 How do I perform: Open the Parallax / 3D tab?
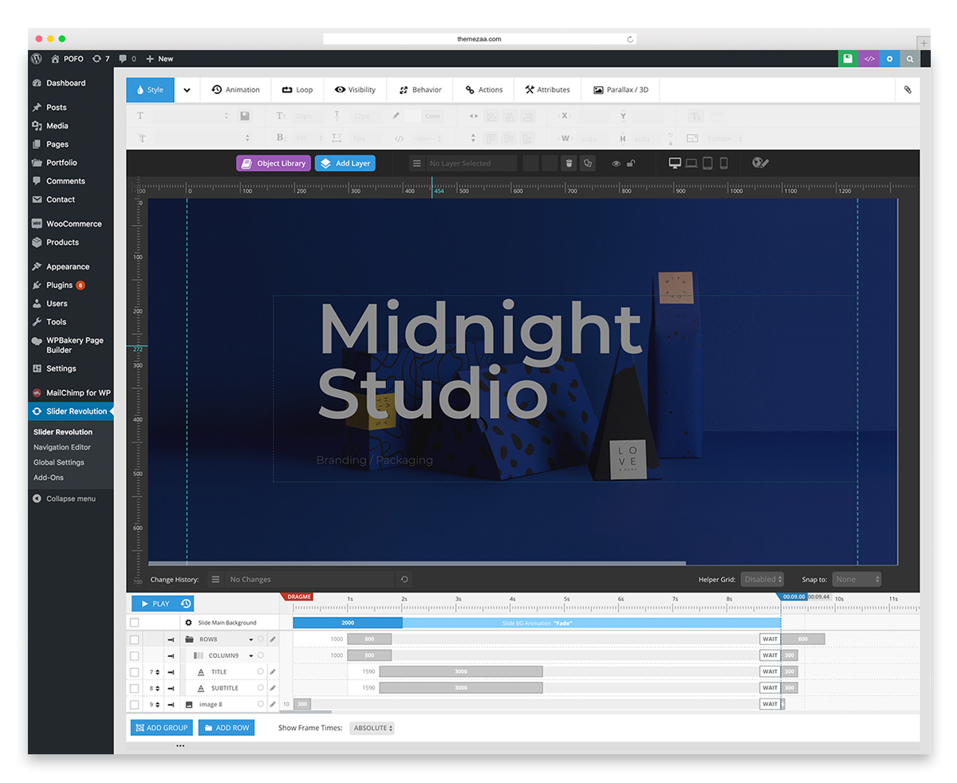click(x=620, y=90)
